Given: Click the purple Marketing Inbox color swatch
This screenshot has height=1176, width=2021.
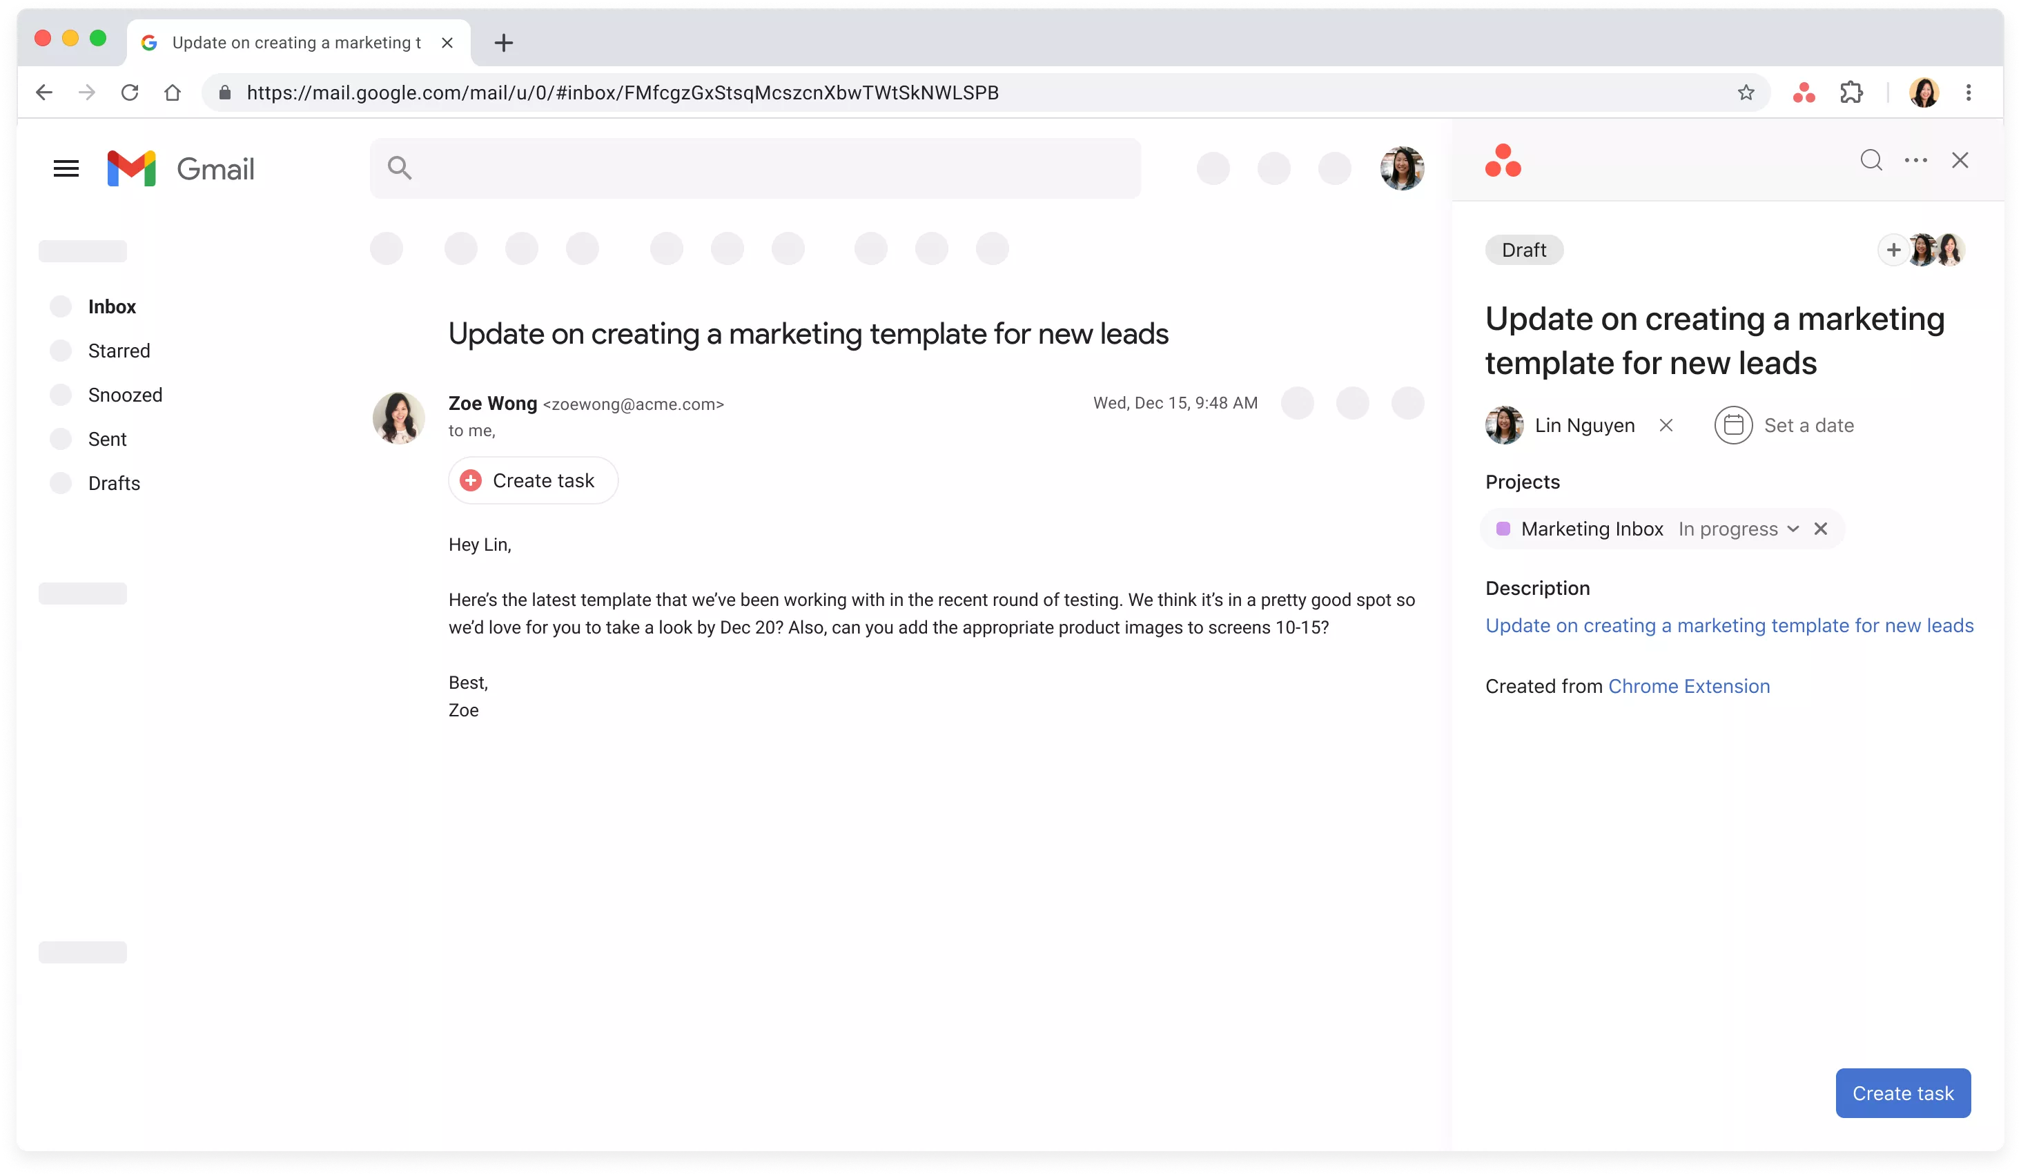Looking at the screenshot, I should (x=1504, y=529).
